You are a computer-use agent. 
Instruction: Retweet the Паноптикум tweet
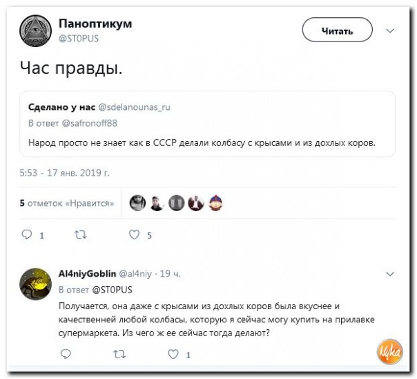80,234
